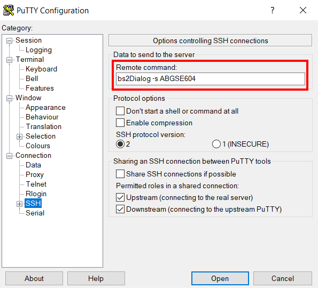This screenshot has height=289, width=318.
Task: Collapse the Session tree node
Action: pos(9,41)
